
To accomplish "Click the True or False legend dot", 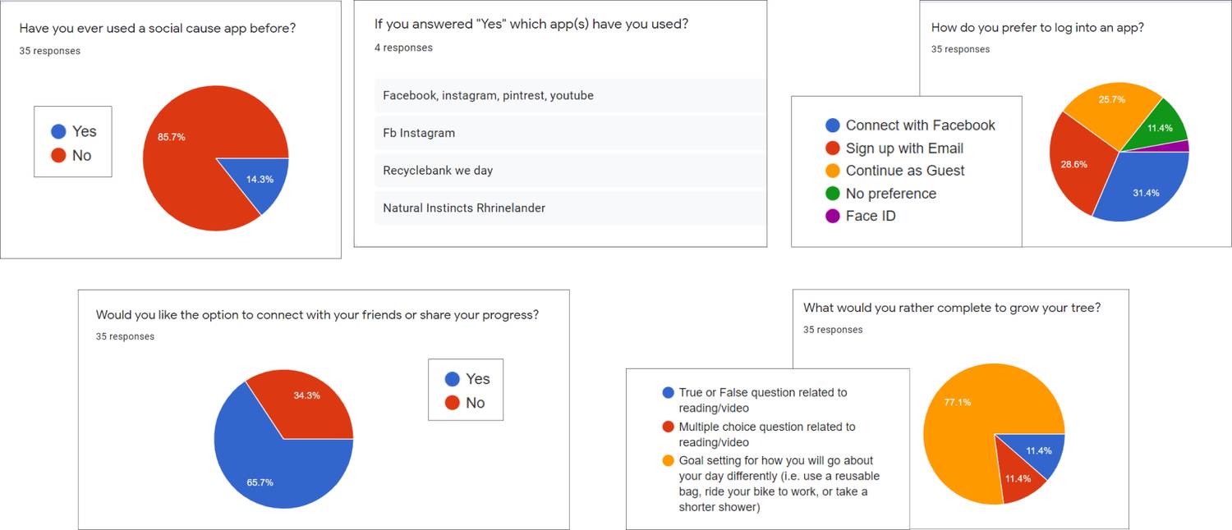I will click(668, 393).
